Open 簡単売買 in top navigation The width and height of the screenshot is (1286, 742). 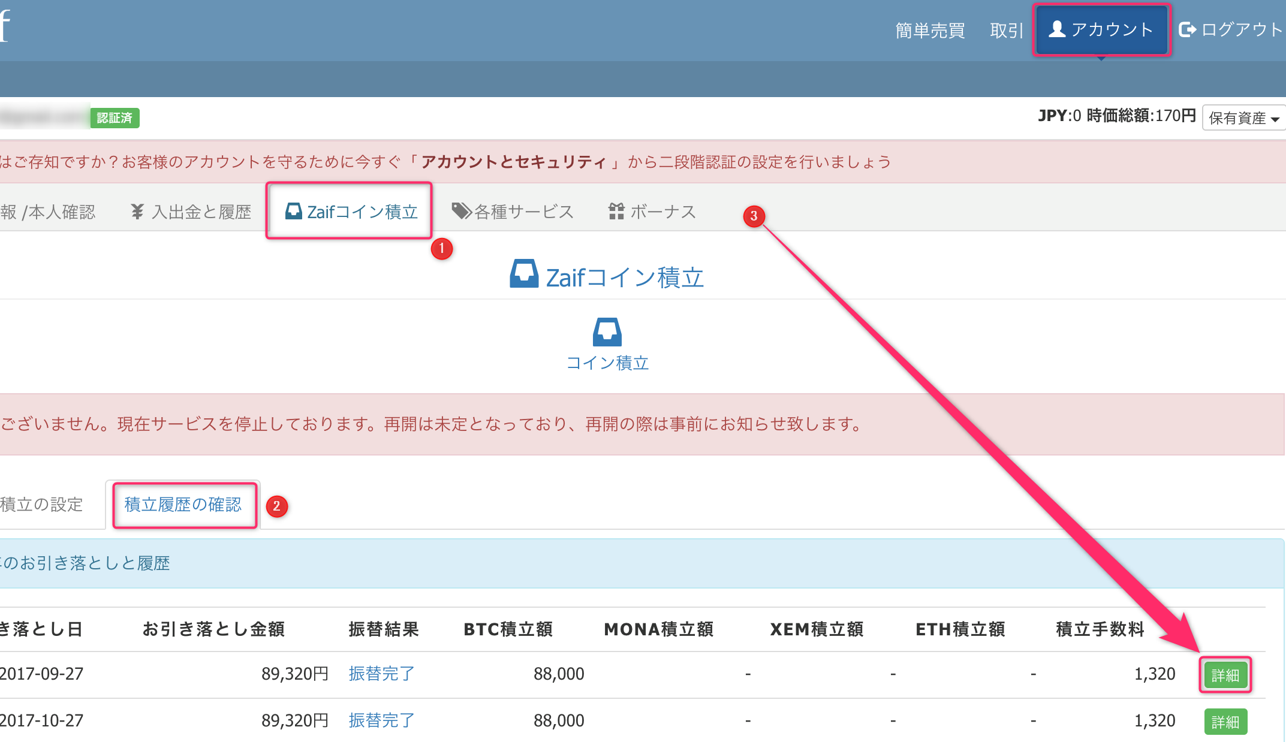click(x=930, y=31)
